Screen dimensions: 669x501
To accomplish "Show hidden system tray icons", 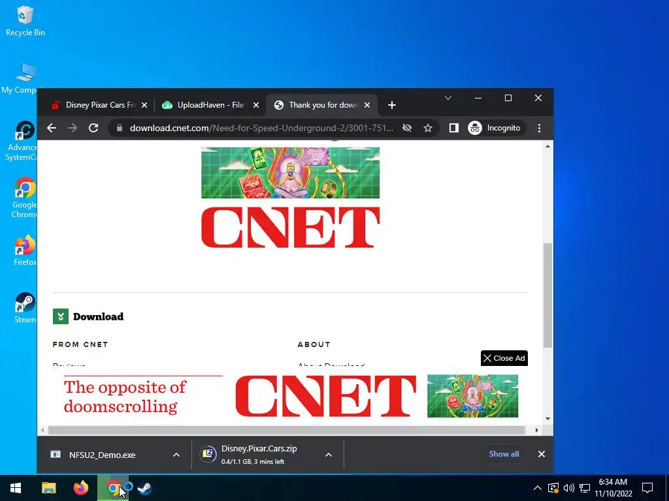I will pyautogui.click(x=537, y=488).
